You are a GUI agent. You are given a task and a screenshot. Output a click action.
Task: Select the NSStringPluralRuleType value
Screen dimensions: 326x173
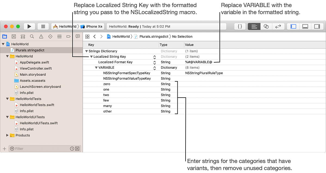204,73
